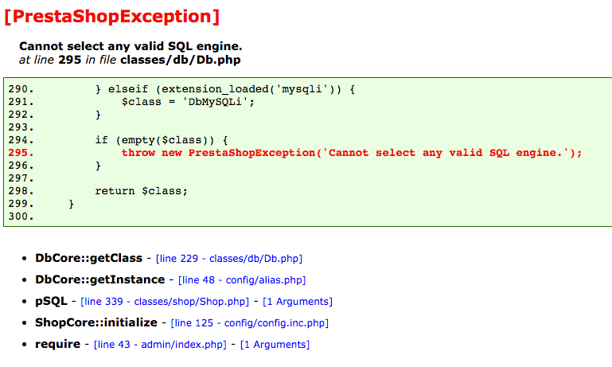Viewport: 612px width, 367px height.
Task: Click the highlighted throw statement on line 295
Action: (x=351, y=153)
